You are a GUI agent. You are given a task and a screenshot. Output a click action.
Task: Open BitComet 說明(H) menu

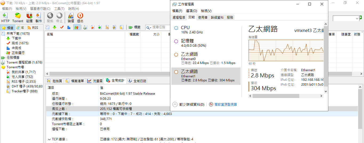tap(74, 9)
